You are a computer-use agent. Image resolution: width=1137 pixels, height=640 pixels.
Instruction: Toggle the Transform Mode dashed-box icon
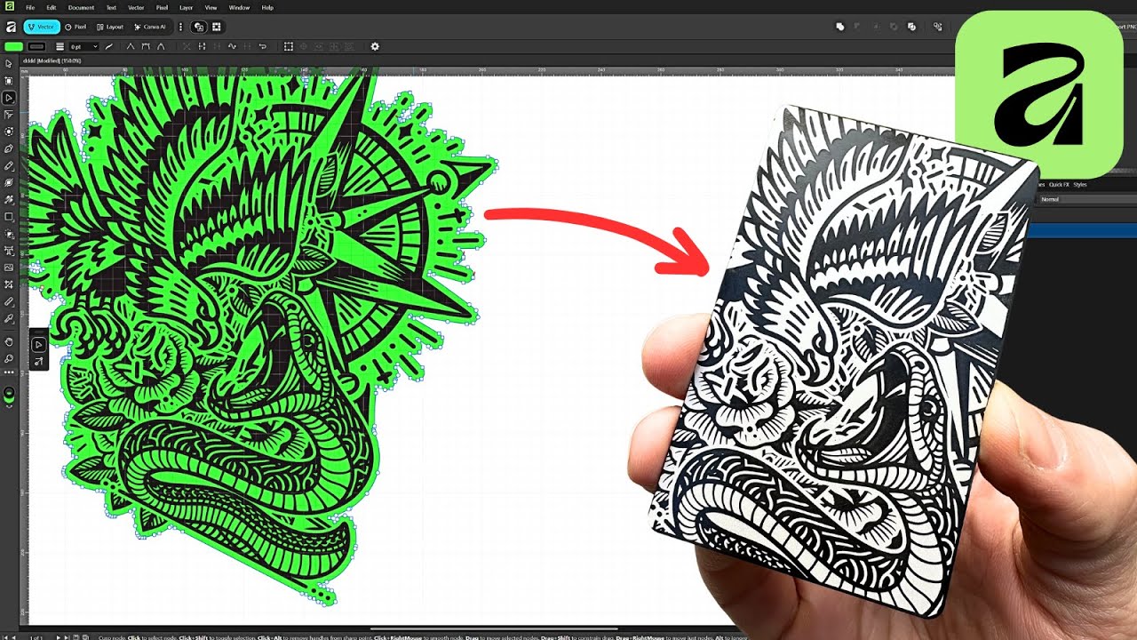tap(288, 46)
